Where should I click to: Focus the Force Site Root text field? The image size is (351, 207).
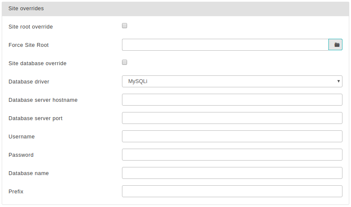point(225,45)
